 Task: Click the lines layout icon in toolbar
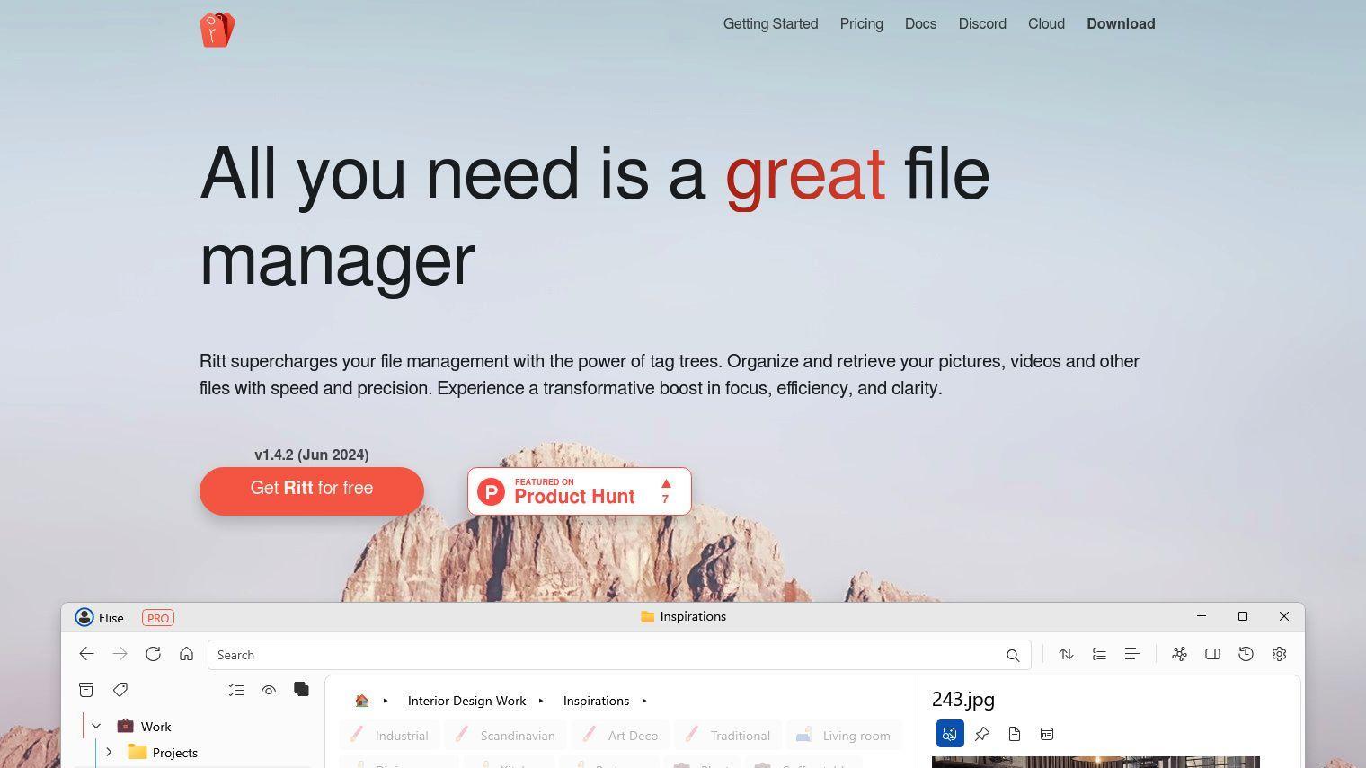point(1131,654)
